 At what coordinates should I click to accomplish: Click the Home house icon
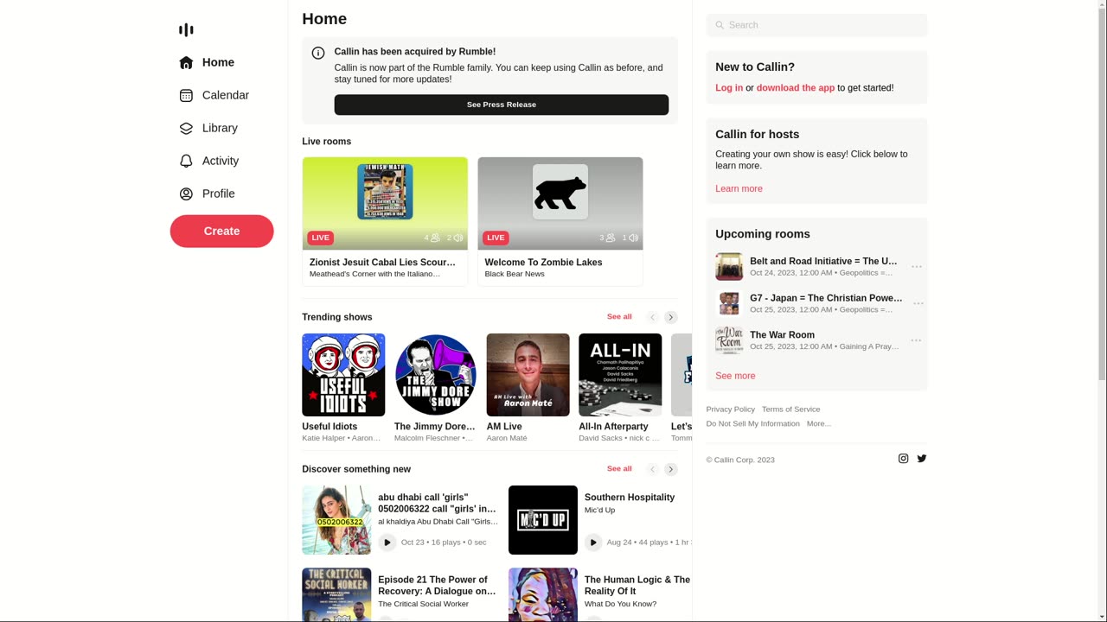tap(186, 62)
